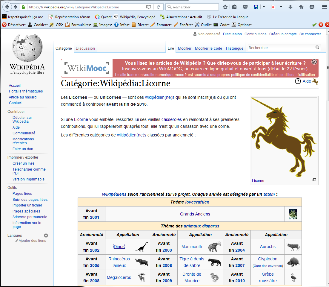Open the Désactiver dropdown in developer toolbar
This screenshot has height=287, width=329.
[x=14, y=25]
